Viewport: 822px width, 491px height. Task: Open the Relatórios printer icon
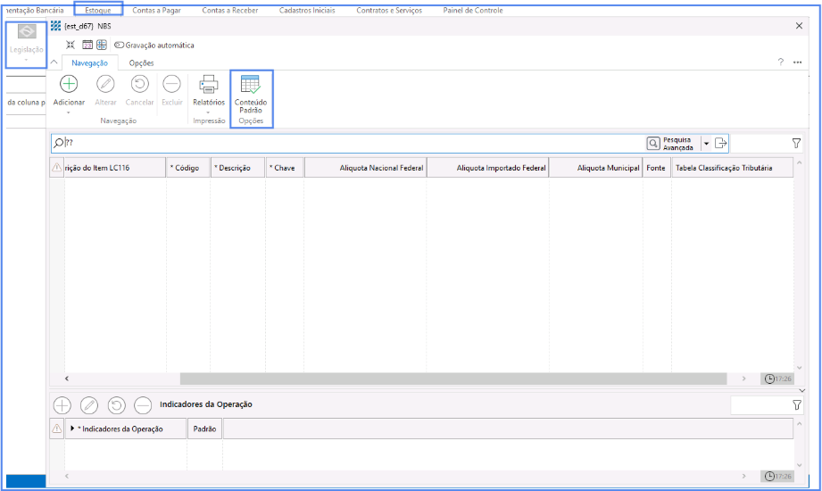point(209,84)
